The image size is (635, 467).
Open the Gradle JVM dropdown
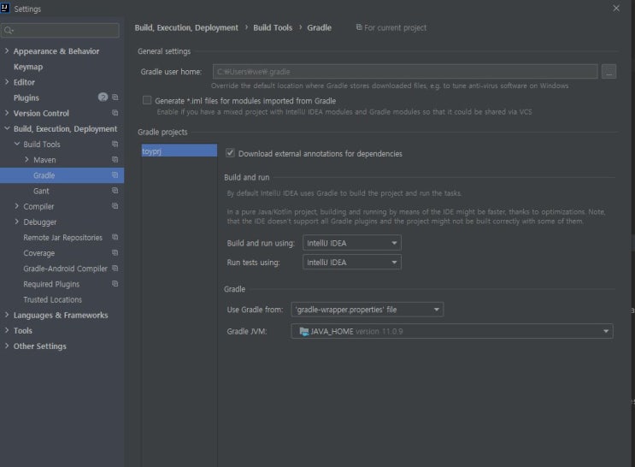coord(452,331)
